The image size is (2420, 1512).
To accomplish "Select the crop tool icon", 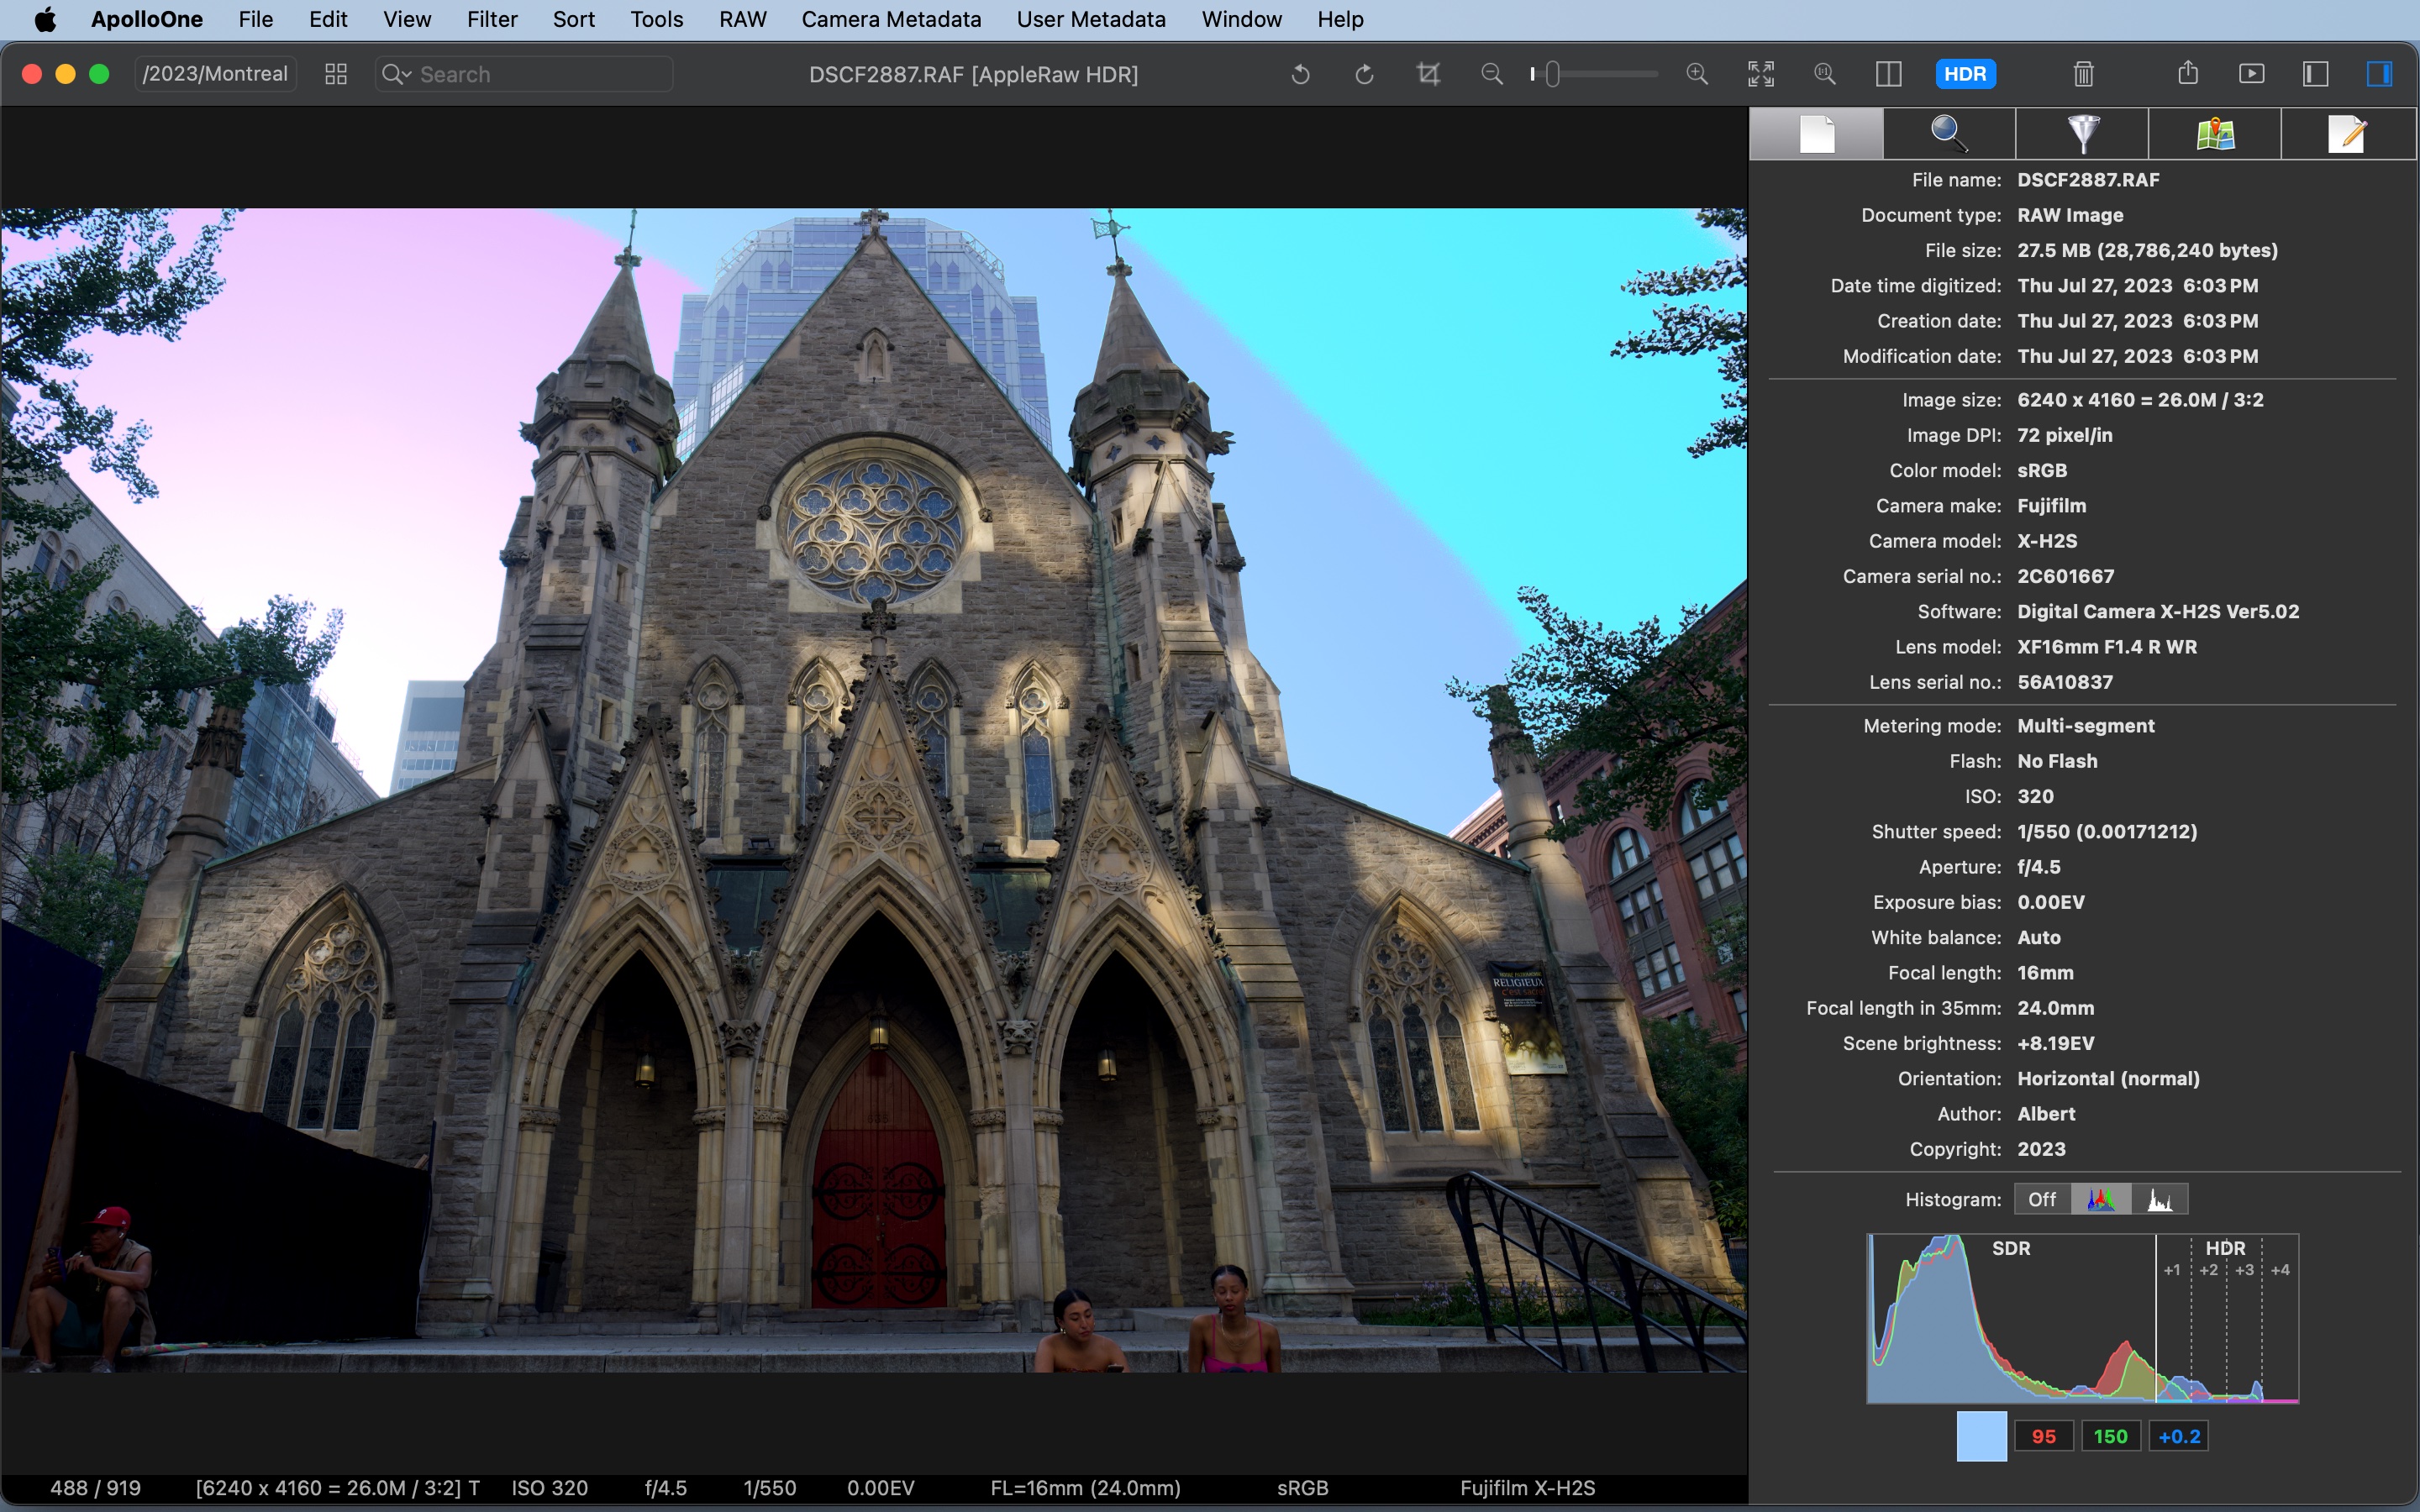I will pos(1428,74).
